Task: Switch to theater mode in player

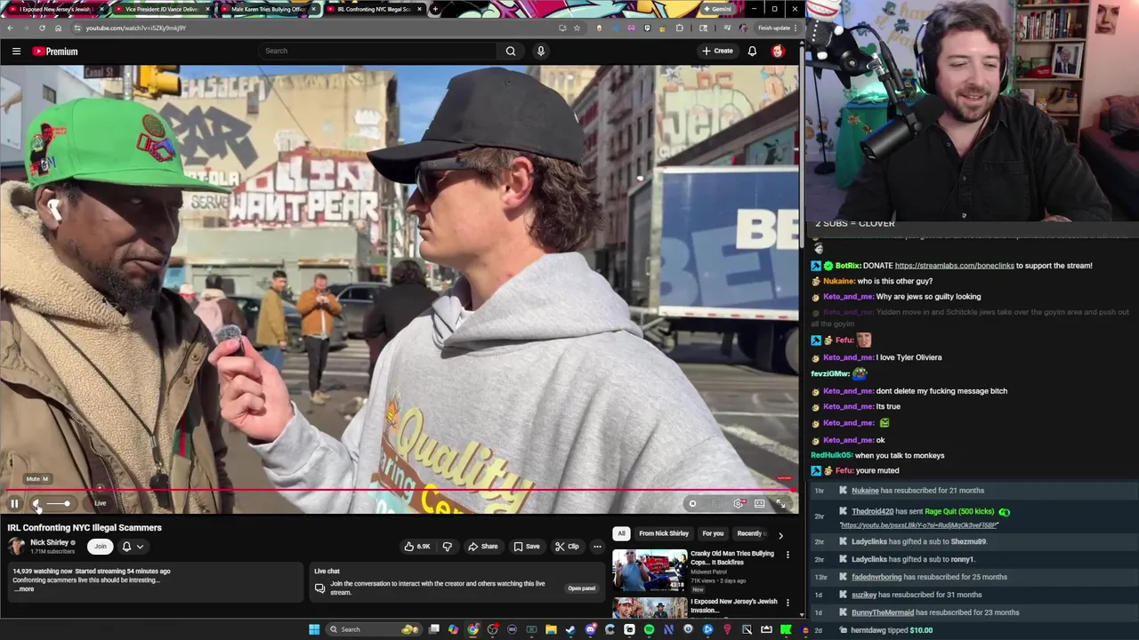Action: [759, 503]
